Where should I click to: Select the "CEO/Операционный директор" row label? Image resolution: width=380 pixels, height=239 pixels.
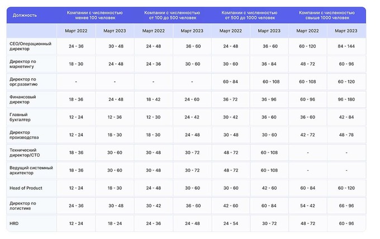point(31,46)
